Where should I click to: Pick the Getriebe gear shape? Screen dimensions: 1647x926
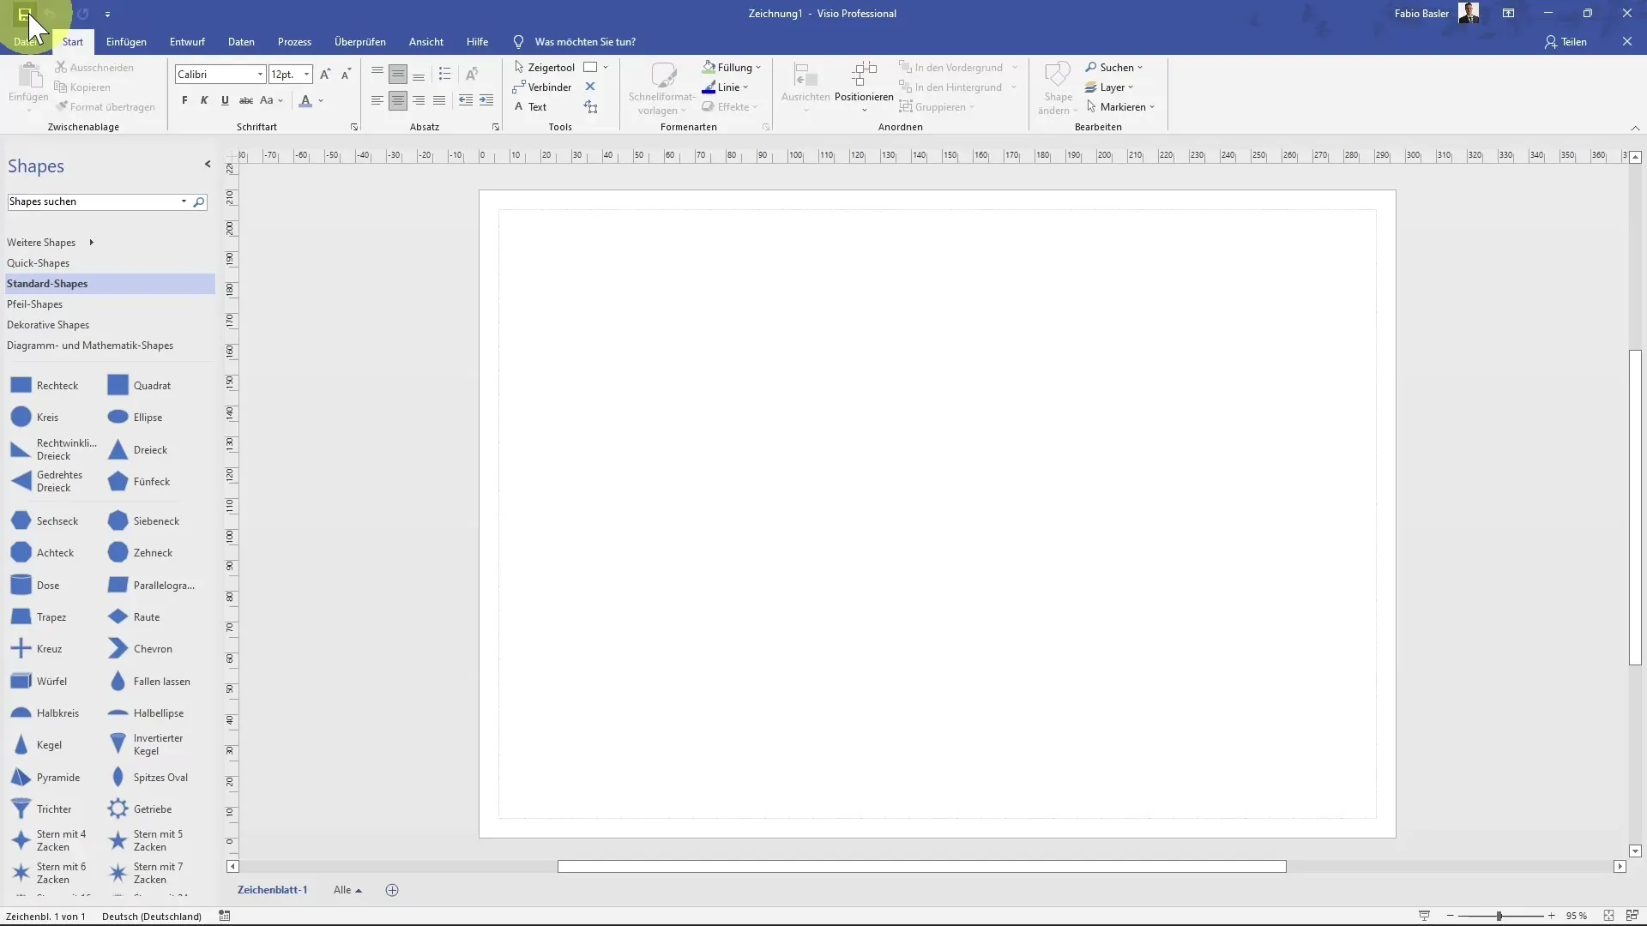pos(139,809)
